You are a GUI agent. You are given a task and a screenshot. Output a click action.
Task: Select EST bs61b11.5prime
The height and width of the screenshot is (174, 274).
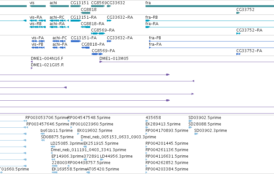coord(43,134)
